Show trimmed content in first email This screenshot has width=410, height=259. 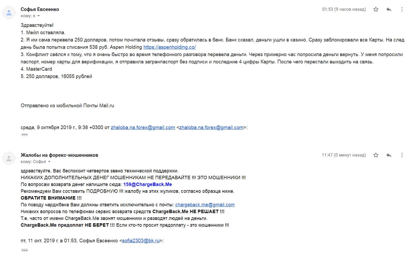tap(25, 135)
